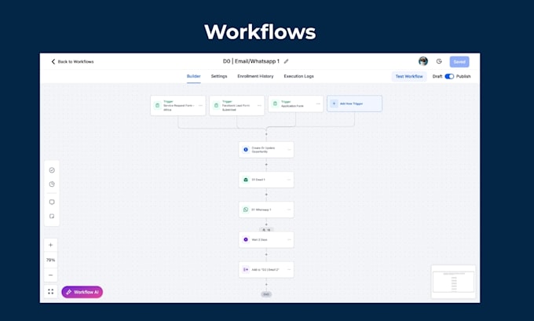Select the Wait 2 Days step label
This screenshot has height=321, width=534.
[259, 239]
